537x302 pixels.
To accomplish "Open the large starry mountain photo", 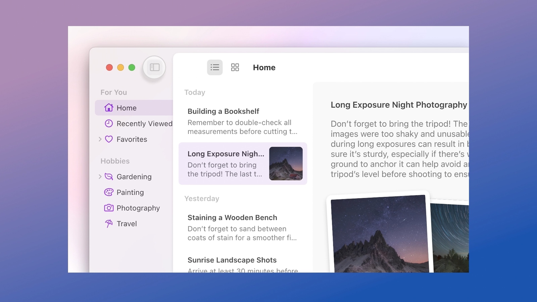I will coord(379,235).
